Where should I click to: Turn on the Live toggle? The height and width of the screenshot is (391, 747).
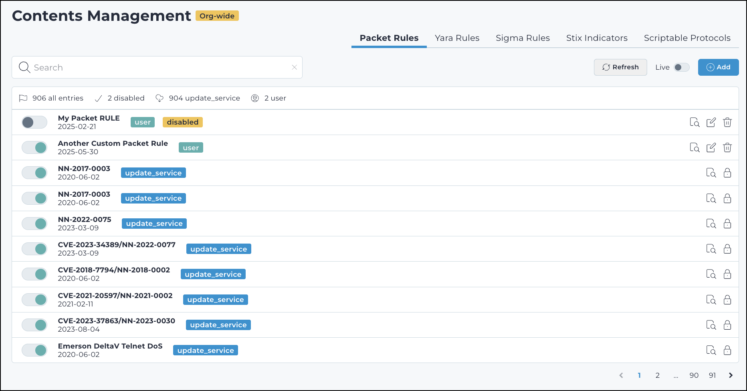(x=682, y=67)
